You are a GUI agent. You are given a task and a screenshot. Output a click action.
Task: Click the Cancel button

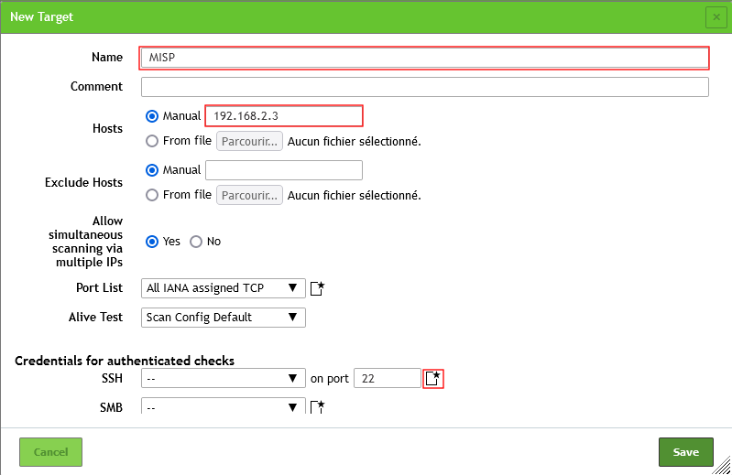click(50, 452)
